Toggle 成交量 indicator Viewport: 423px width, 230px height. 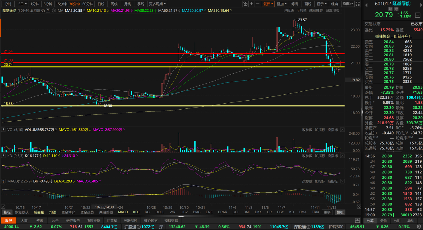click(x=39, y=212)
